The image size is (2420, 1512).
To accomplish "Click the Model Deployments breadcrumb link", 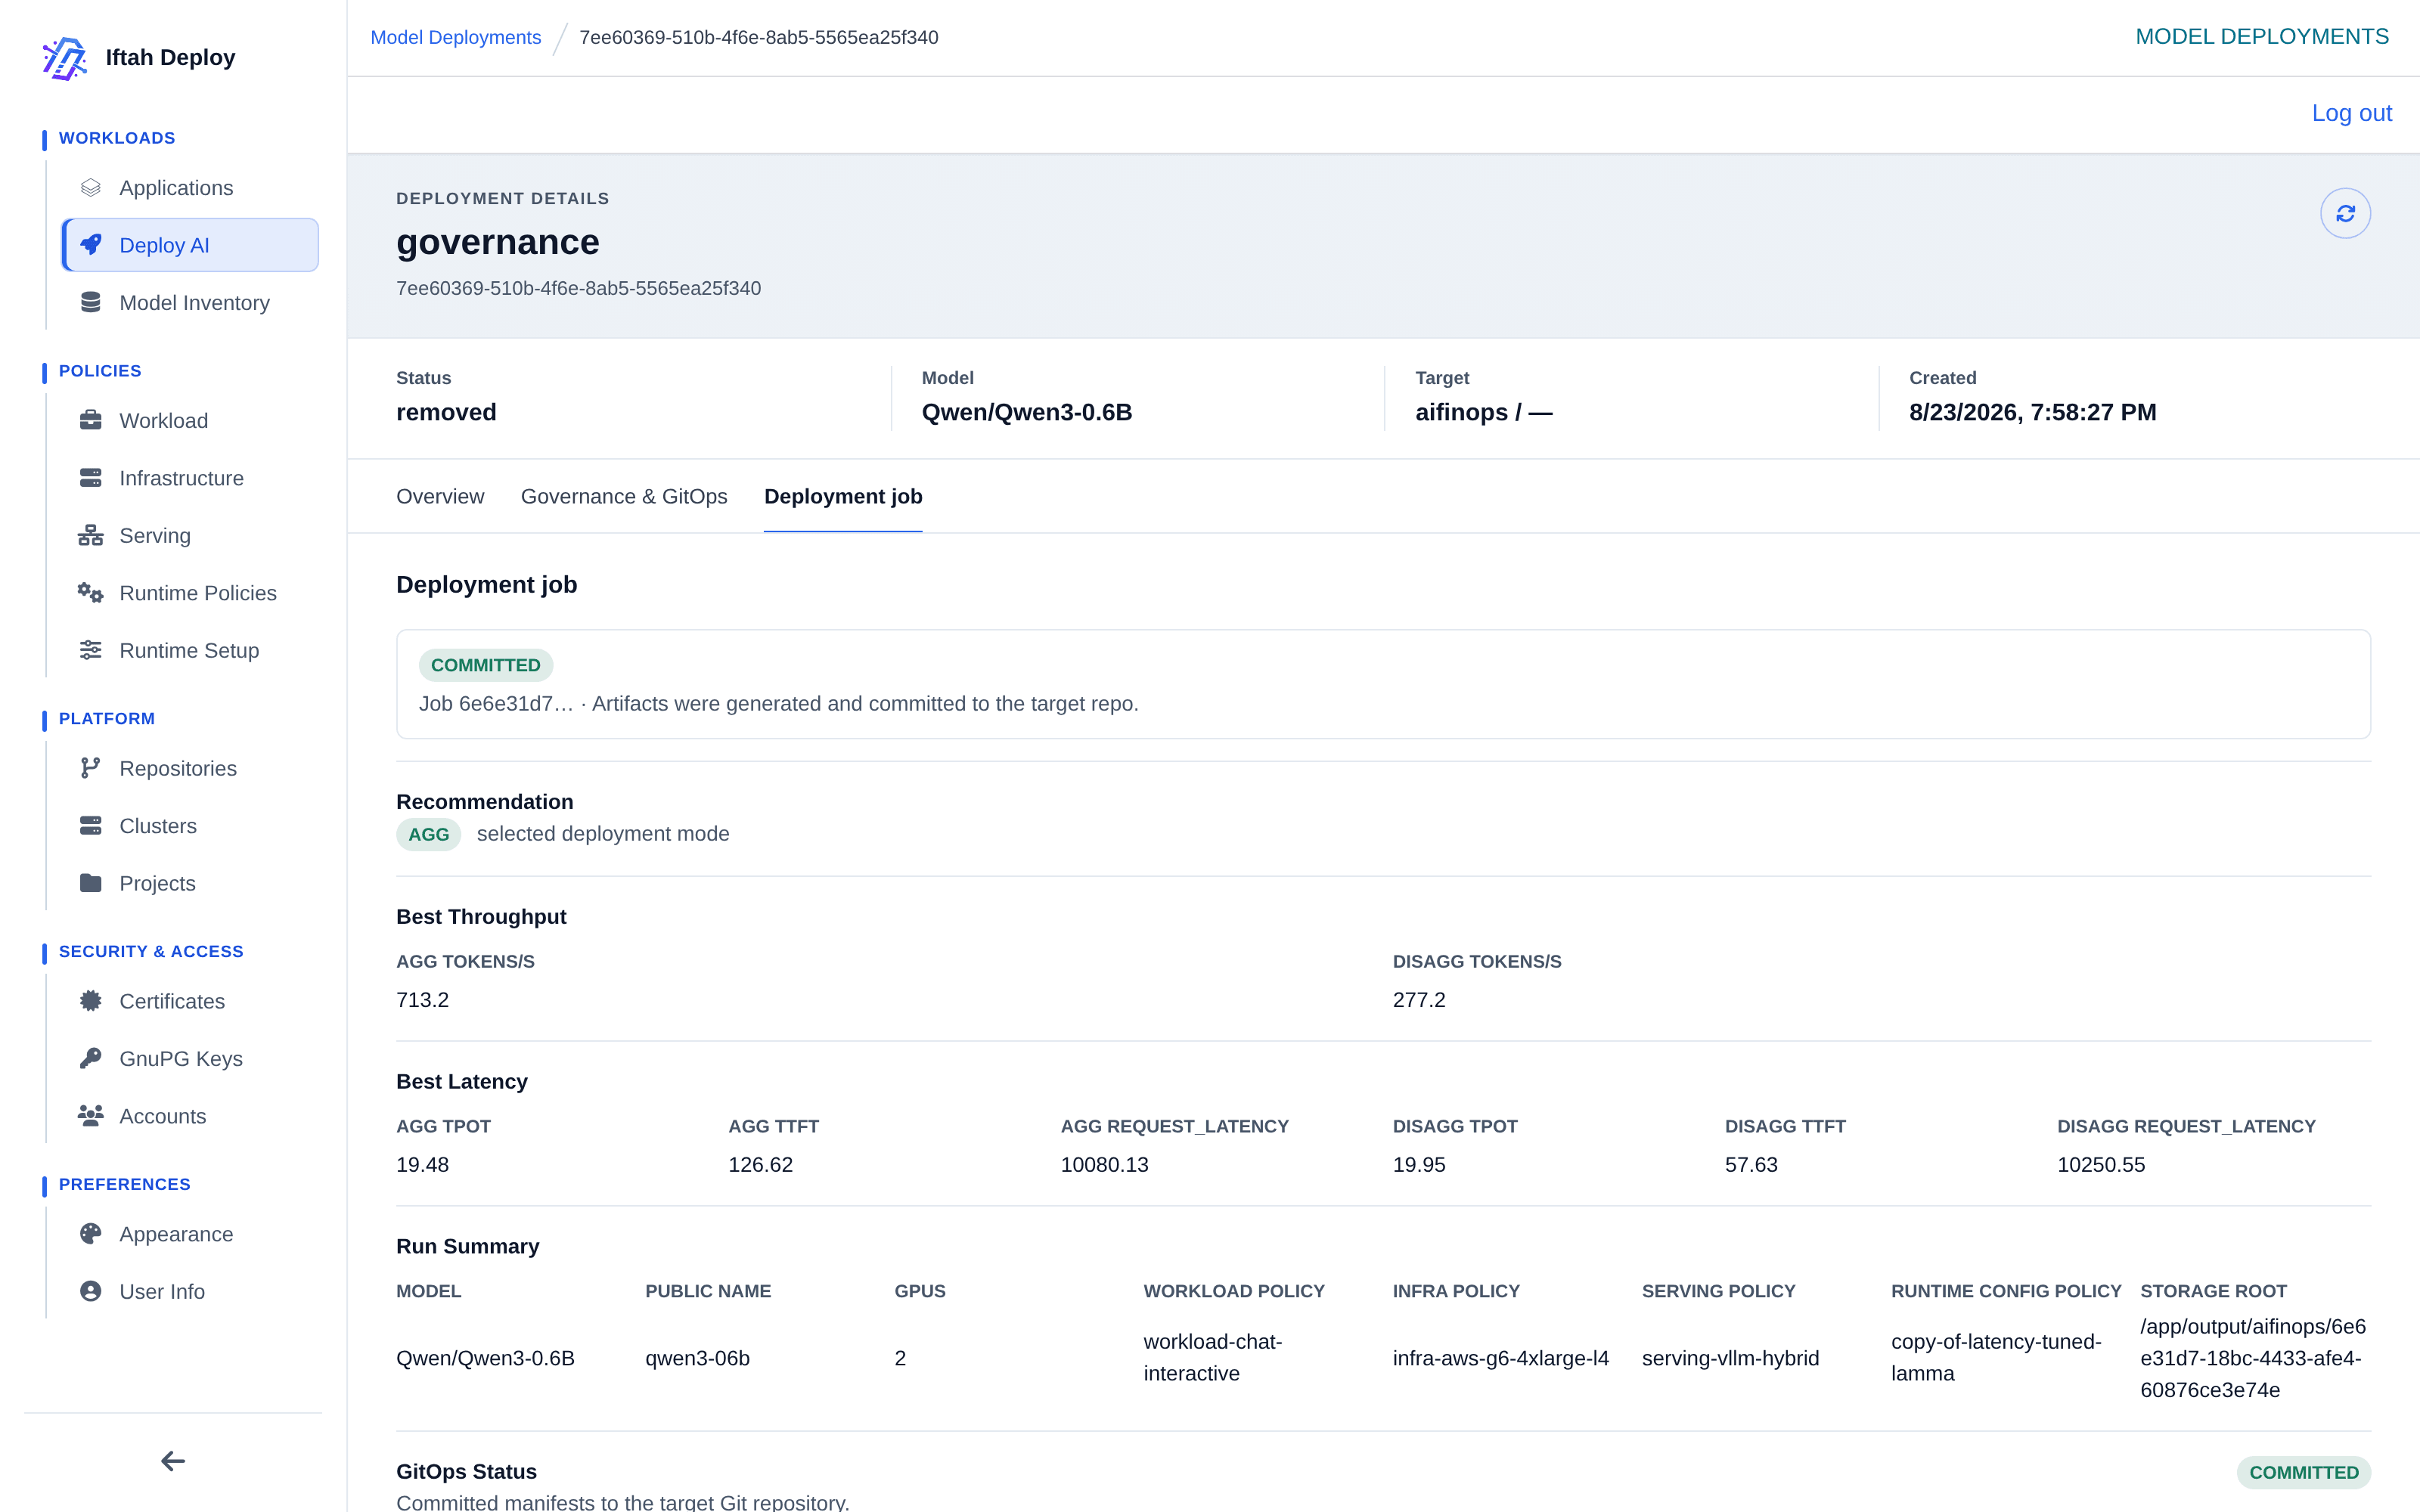I will 455,37.
